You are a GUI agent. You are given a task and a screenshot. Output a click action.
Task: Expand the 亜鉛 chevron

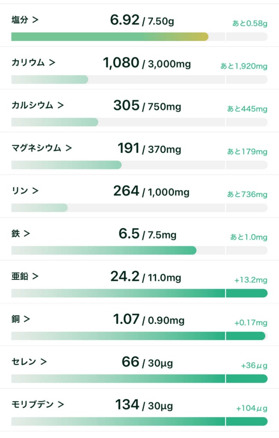(x=35, y=276)
